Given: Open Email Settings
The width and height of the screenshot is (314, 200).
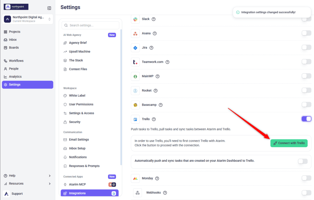Looking at the screenshot, I should click(90, 140).
